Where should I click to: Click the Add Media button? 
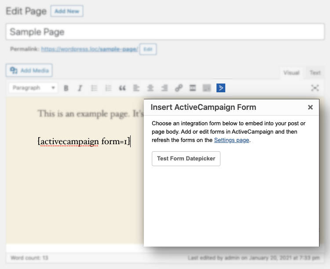pyautogui.click(x=29, y=70)
